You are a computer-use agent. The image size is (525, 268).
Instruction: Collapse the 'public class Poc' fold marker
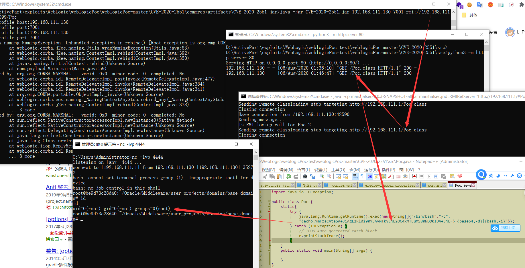click(x=269, y=202)
